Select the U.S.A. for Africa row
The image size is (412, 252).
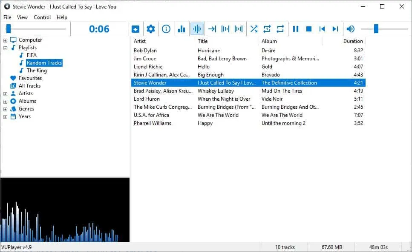pos(248,115)
